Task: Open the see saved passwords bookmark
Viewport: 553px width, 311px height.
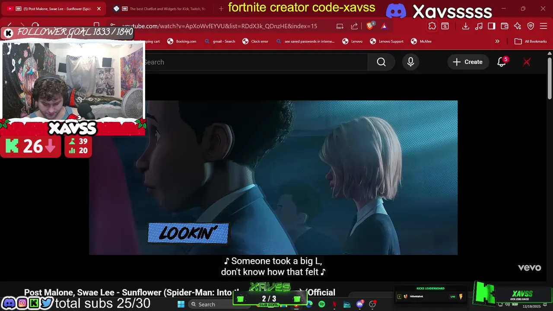Action: pos(305,41)
